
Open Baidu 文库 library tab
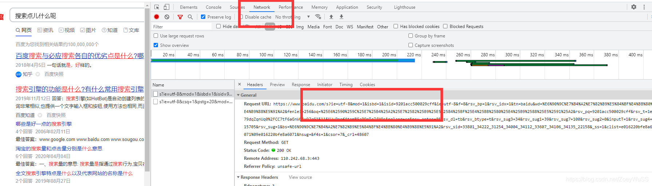(x=131, y=30)
